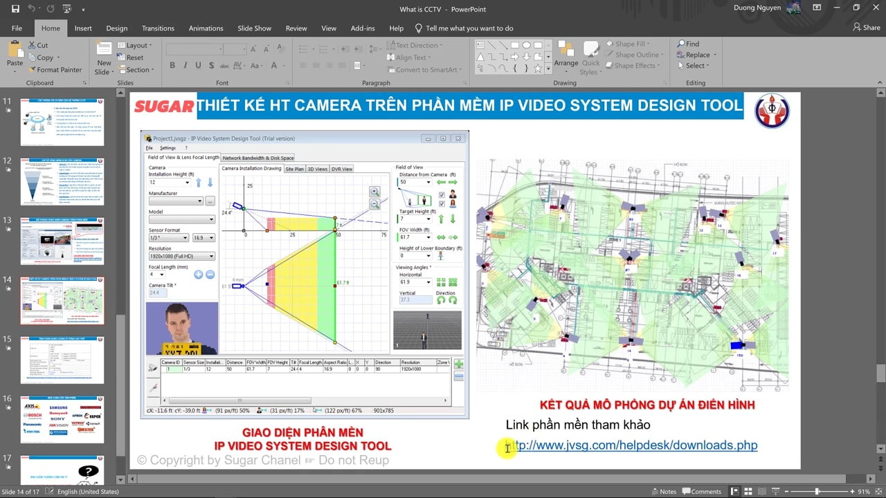886x498 pixels.
Task: Click the Copy button
Action: pos(42,57)
